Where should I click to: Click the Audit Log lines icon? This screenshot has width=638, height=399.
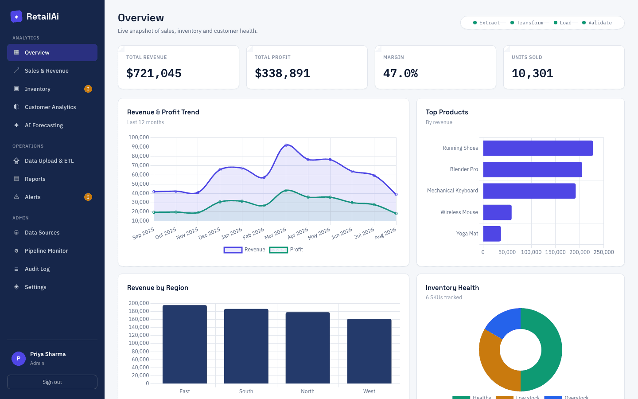(16, 269)
